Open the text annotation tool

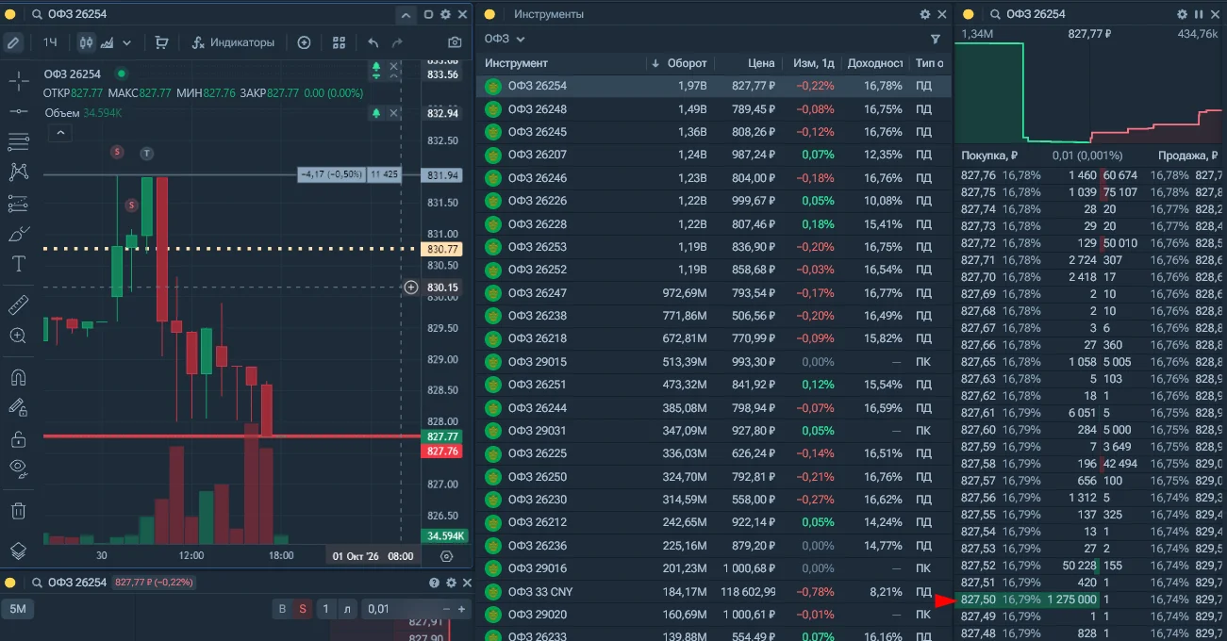18,264
